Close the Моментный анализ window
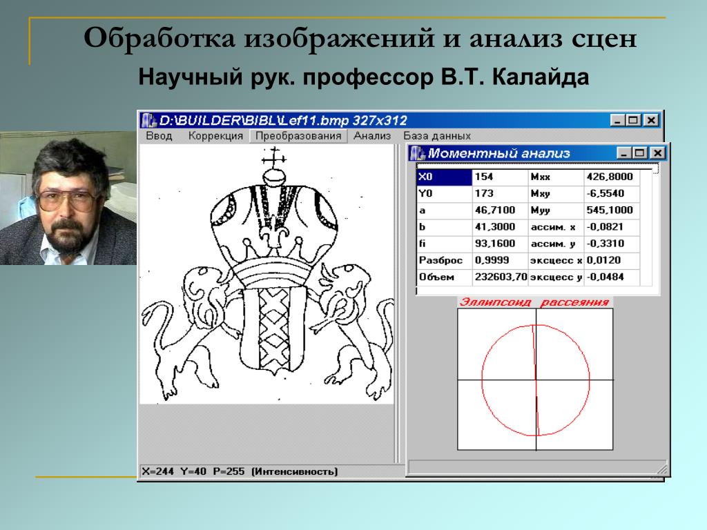707x530 pixels. coord(657,153)
